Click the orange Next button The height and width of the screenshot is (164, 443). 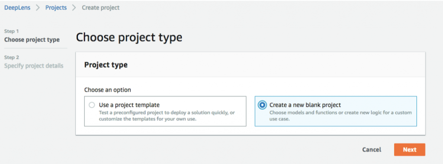point(409,150)
